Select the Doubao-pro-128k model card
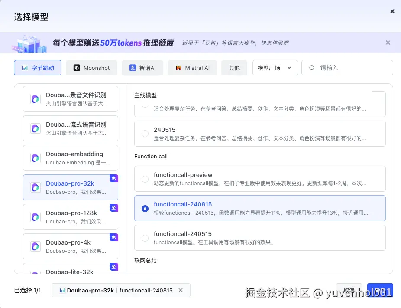This screenshot has width=401, height=308. 71,217
